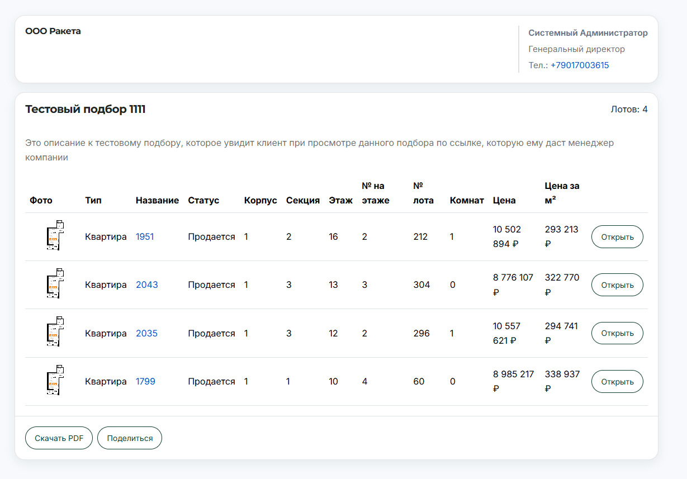Go to apartment 1799 via its link

coord(145,381)
